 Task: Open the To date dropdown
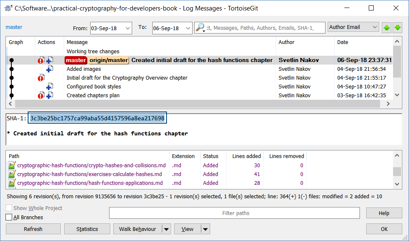[x=187, y=28]
